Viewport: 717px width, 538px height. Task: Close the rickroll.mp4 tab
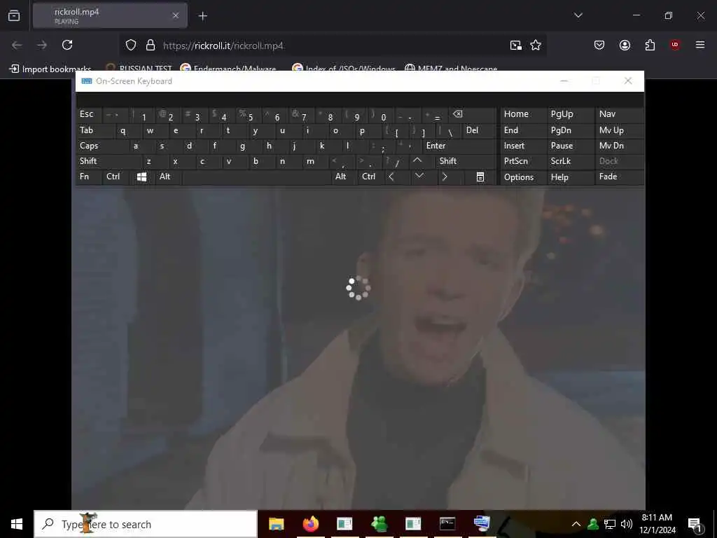176,15
